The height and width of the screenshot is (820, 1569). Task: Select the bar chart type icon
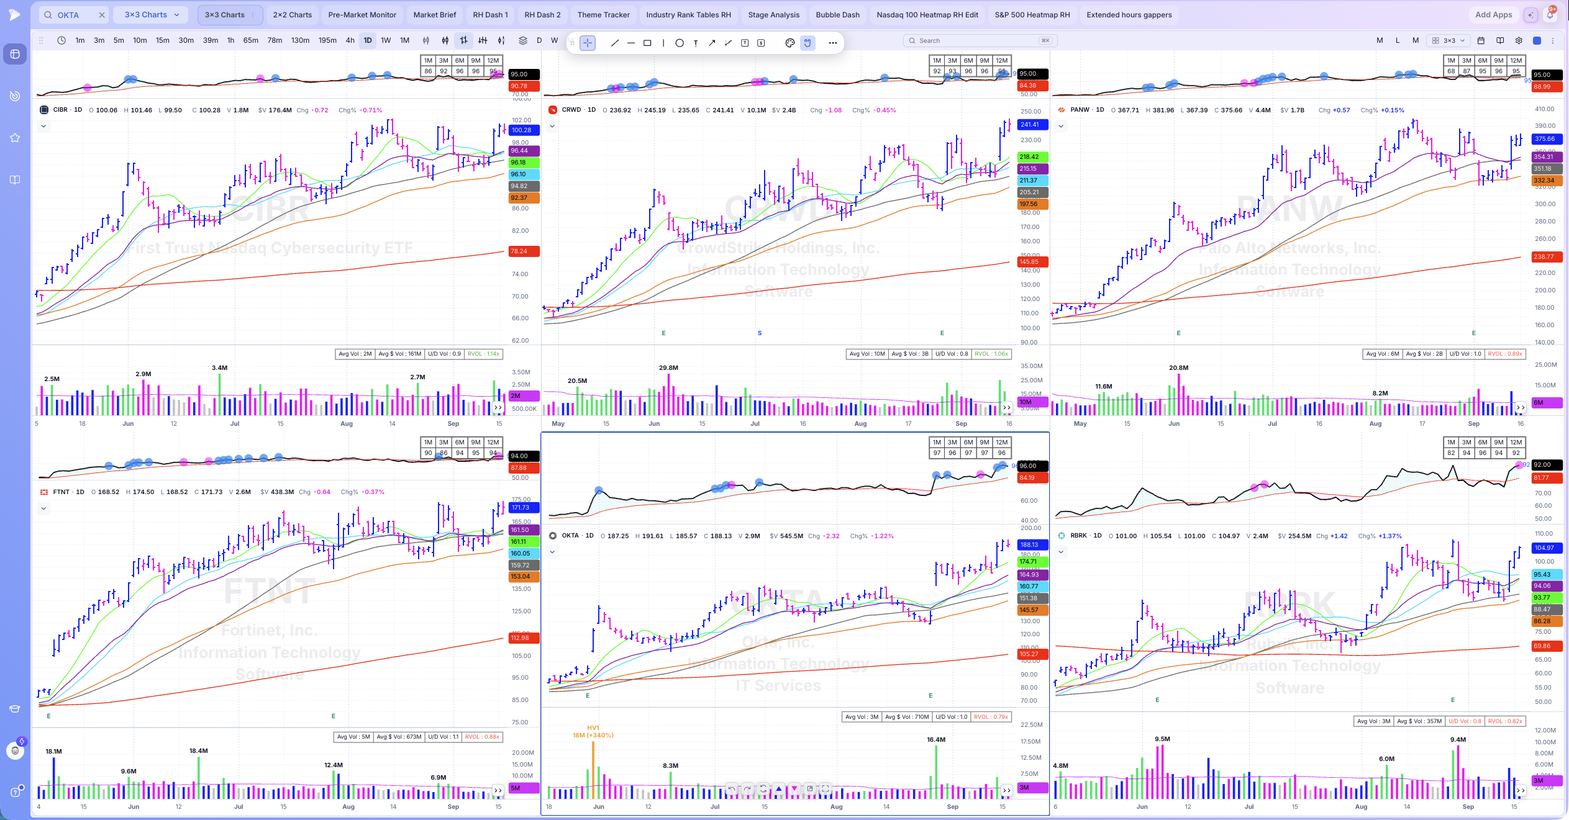click(464, 40)
